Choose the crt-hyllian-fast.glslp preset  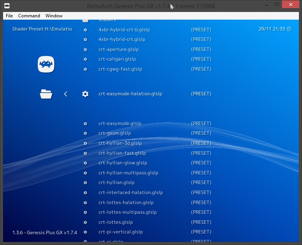click(x=122, y=153)
